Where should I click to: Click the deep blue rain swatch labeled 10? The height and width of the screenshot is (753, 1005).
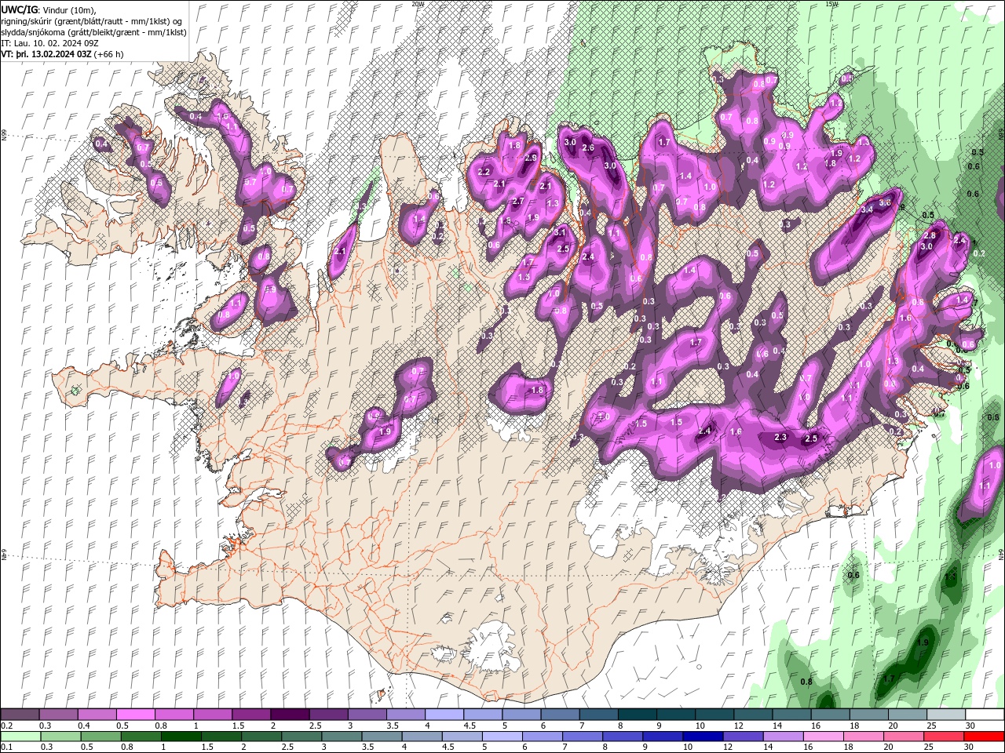click(703, 737)
